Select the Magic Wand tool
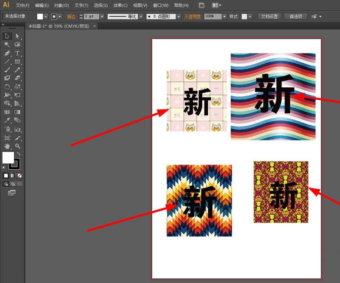340x283 pixels. (6, 45)
